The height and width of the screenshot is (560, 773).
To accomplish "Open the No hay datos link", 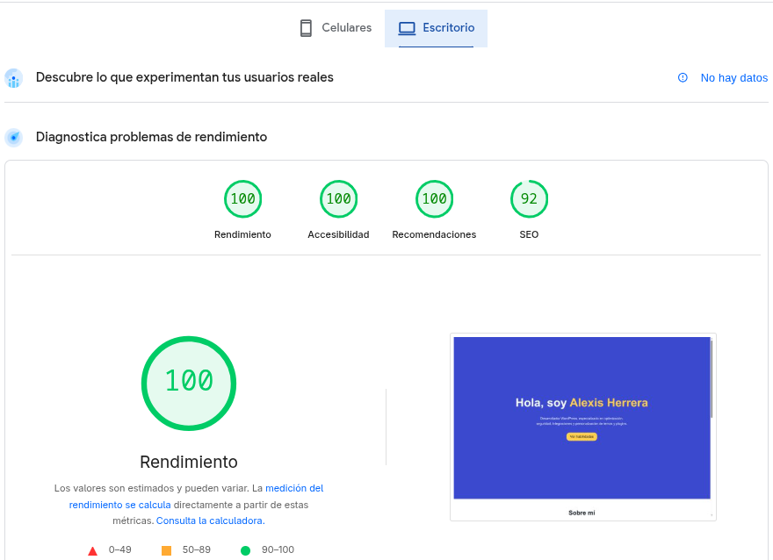I will coord(733,78).
